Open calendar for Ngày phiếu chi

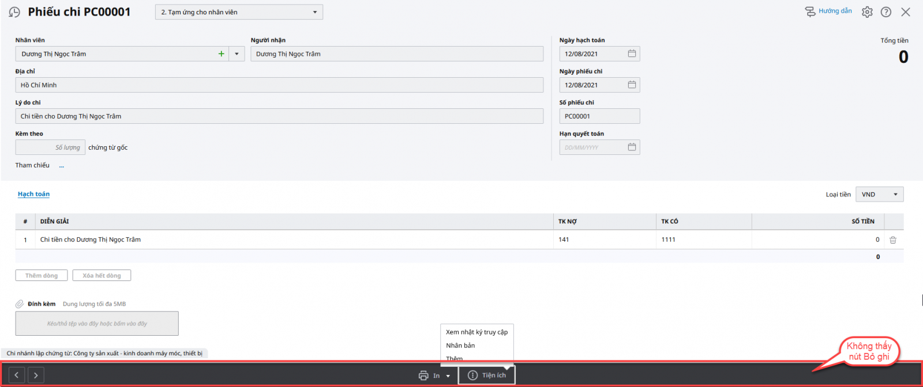point(632,85)
